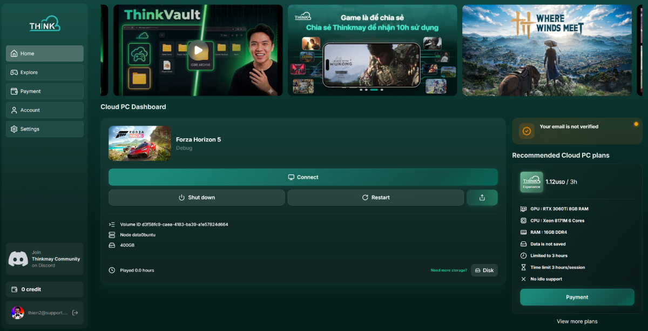Click the GPU RTX 3060Ti 8GB RAM text
This screenshot has height=331, width=648.
pos(559,209)
